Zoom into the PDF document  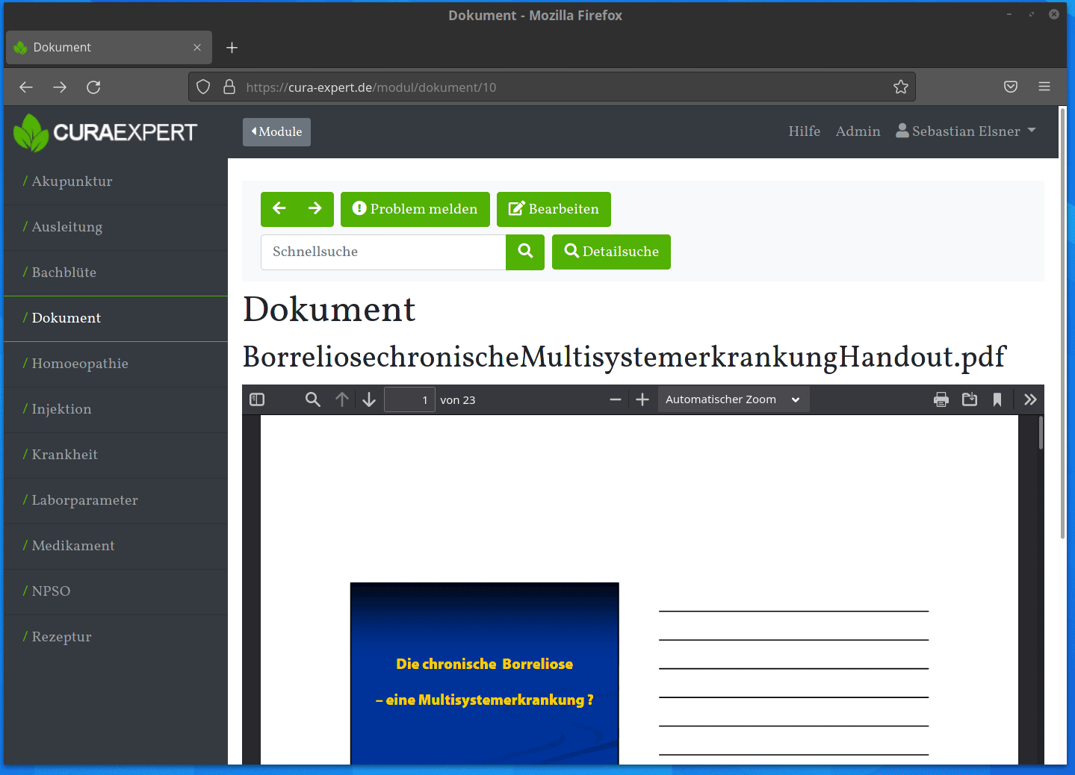coord(642,399)
